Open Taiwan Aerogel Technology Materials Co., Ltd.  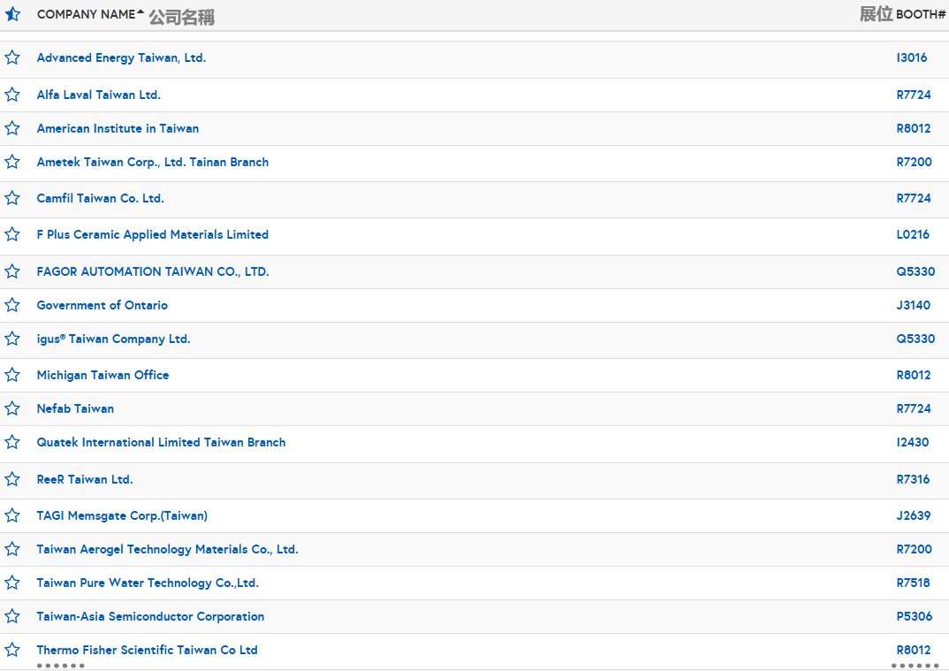point(168,549)
